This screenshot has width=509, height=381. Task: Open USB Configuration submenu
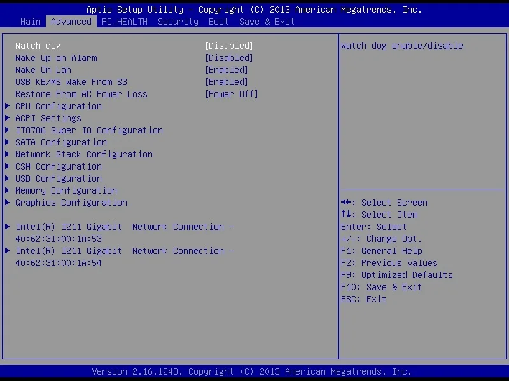[59, 178]
